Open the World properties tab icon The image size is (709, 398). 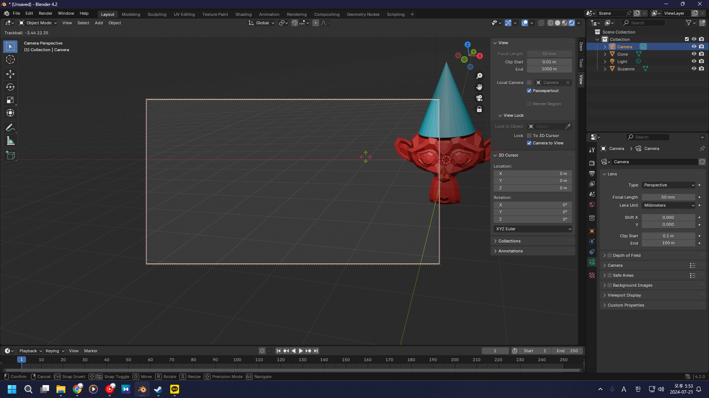coord(592,205)
